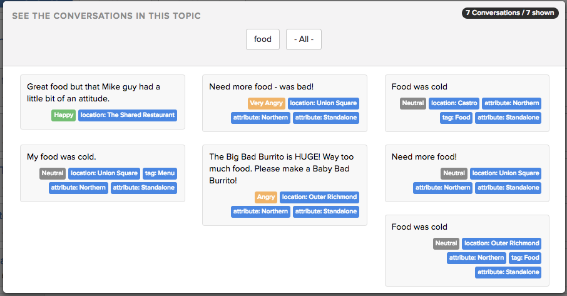Select 'location: The Shared Restaurant' tag
The height and width of the screenshot is (296, 567).
(128, 115)
